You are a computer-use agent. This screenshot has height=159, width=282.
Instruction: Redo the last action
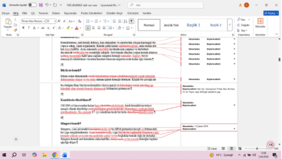55,5
